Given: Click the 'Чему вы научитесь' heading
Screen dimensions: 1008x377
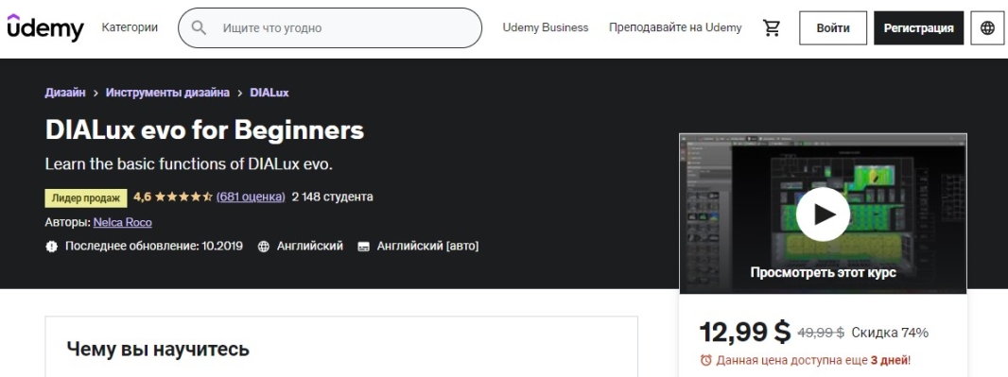Looking at the screenshot, I should pos(158,350).
